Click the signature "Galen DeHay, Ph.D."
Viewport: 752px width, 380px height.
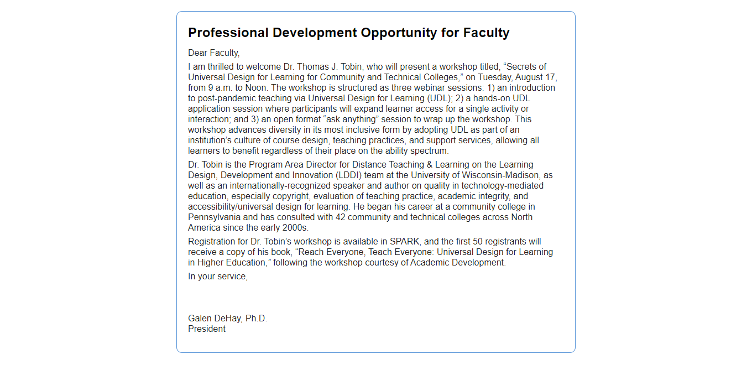click(x=227, y=319)
